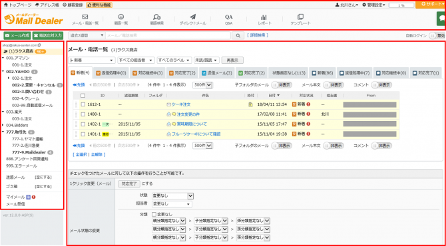Click the magnifier search button
Screen dimensions: 446x246
click(x=238, y=35)
